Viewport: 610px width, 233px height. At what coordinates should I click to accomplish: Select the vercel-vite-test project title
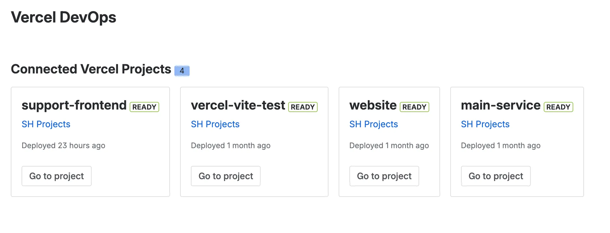click(238, 105)
